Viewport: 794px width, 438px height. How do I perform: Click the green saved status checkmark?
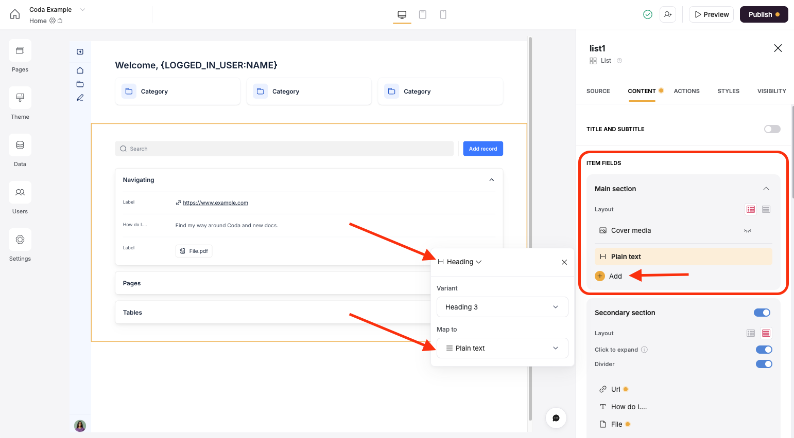(648, 14)
